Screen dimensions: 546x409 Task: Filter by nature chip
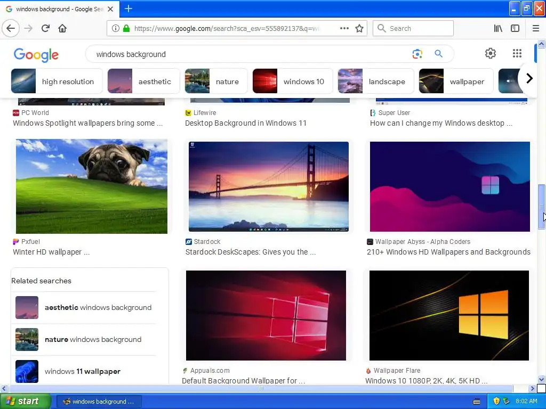point(216,81)
